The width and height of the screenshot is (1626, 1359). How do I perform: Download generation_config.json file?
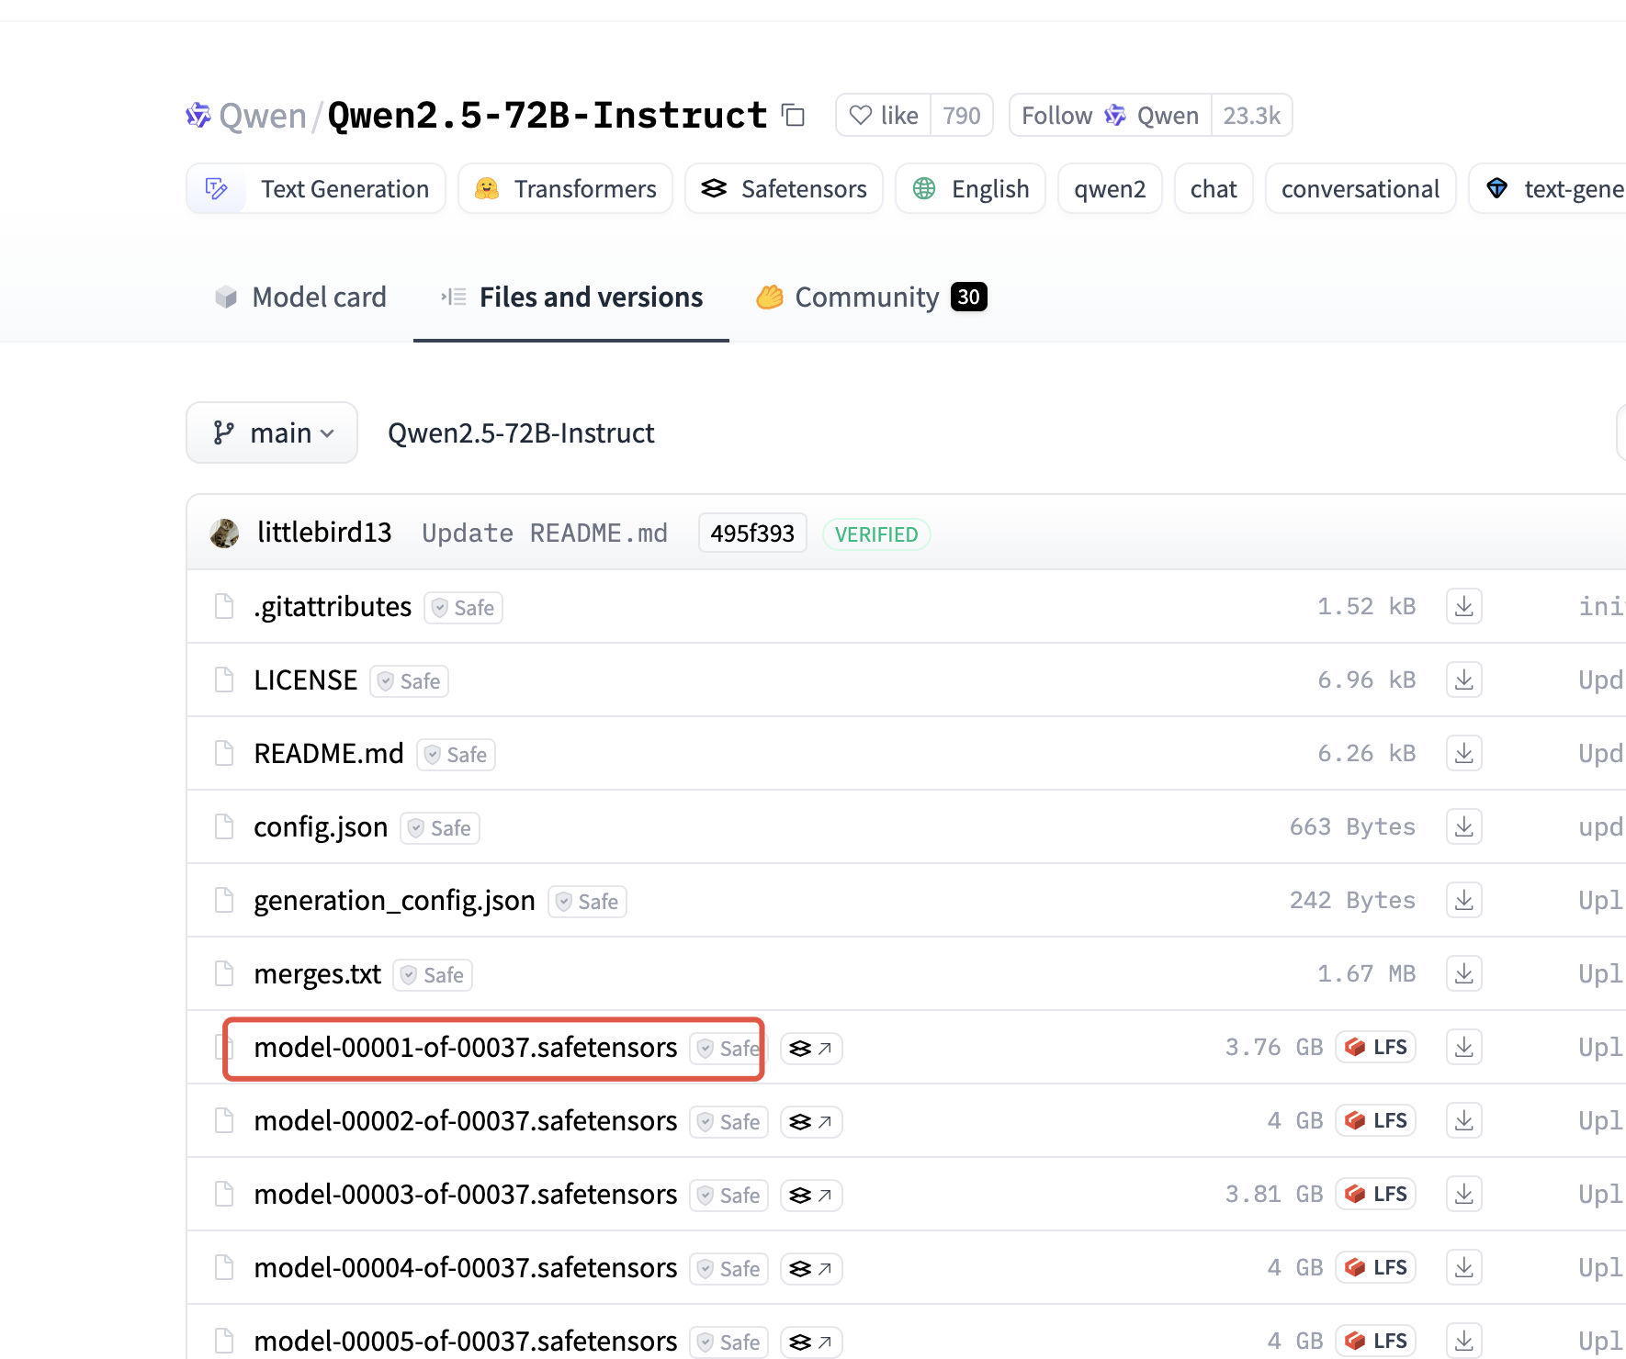[1464, 900]
